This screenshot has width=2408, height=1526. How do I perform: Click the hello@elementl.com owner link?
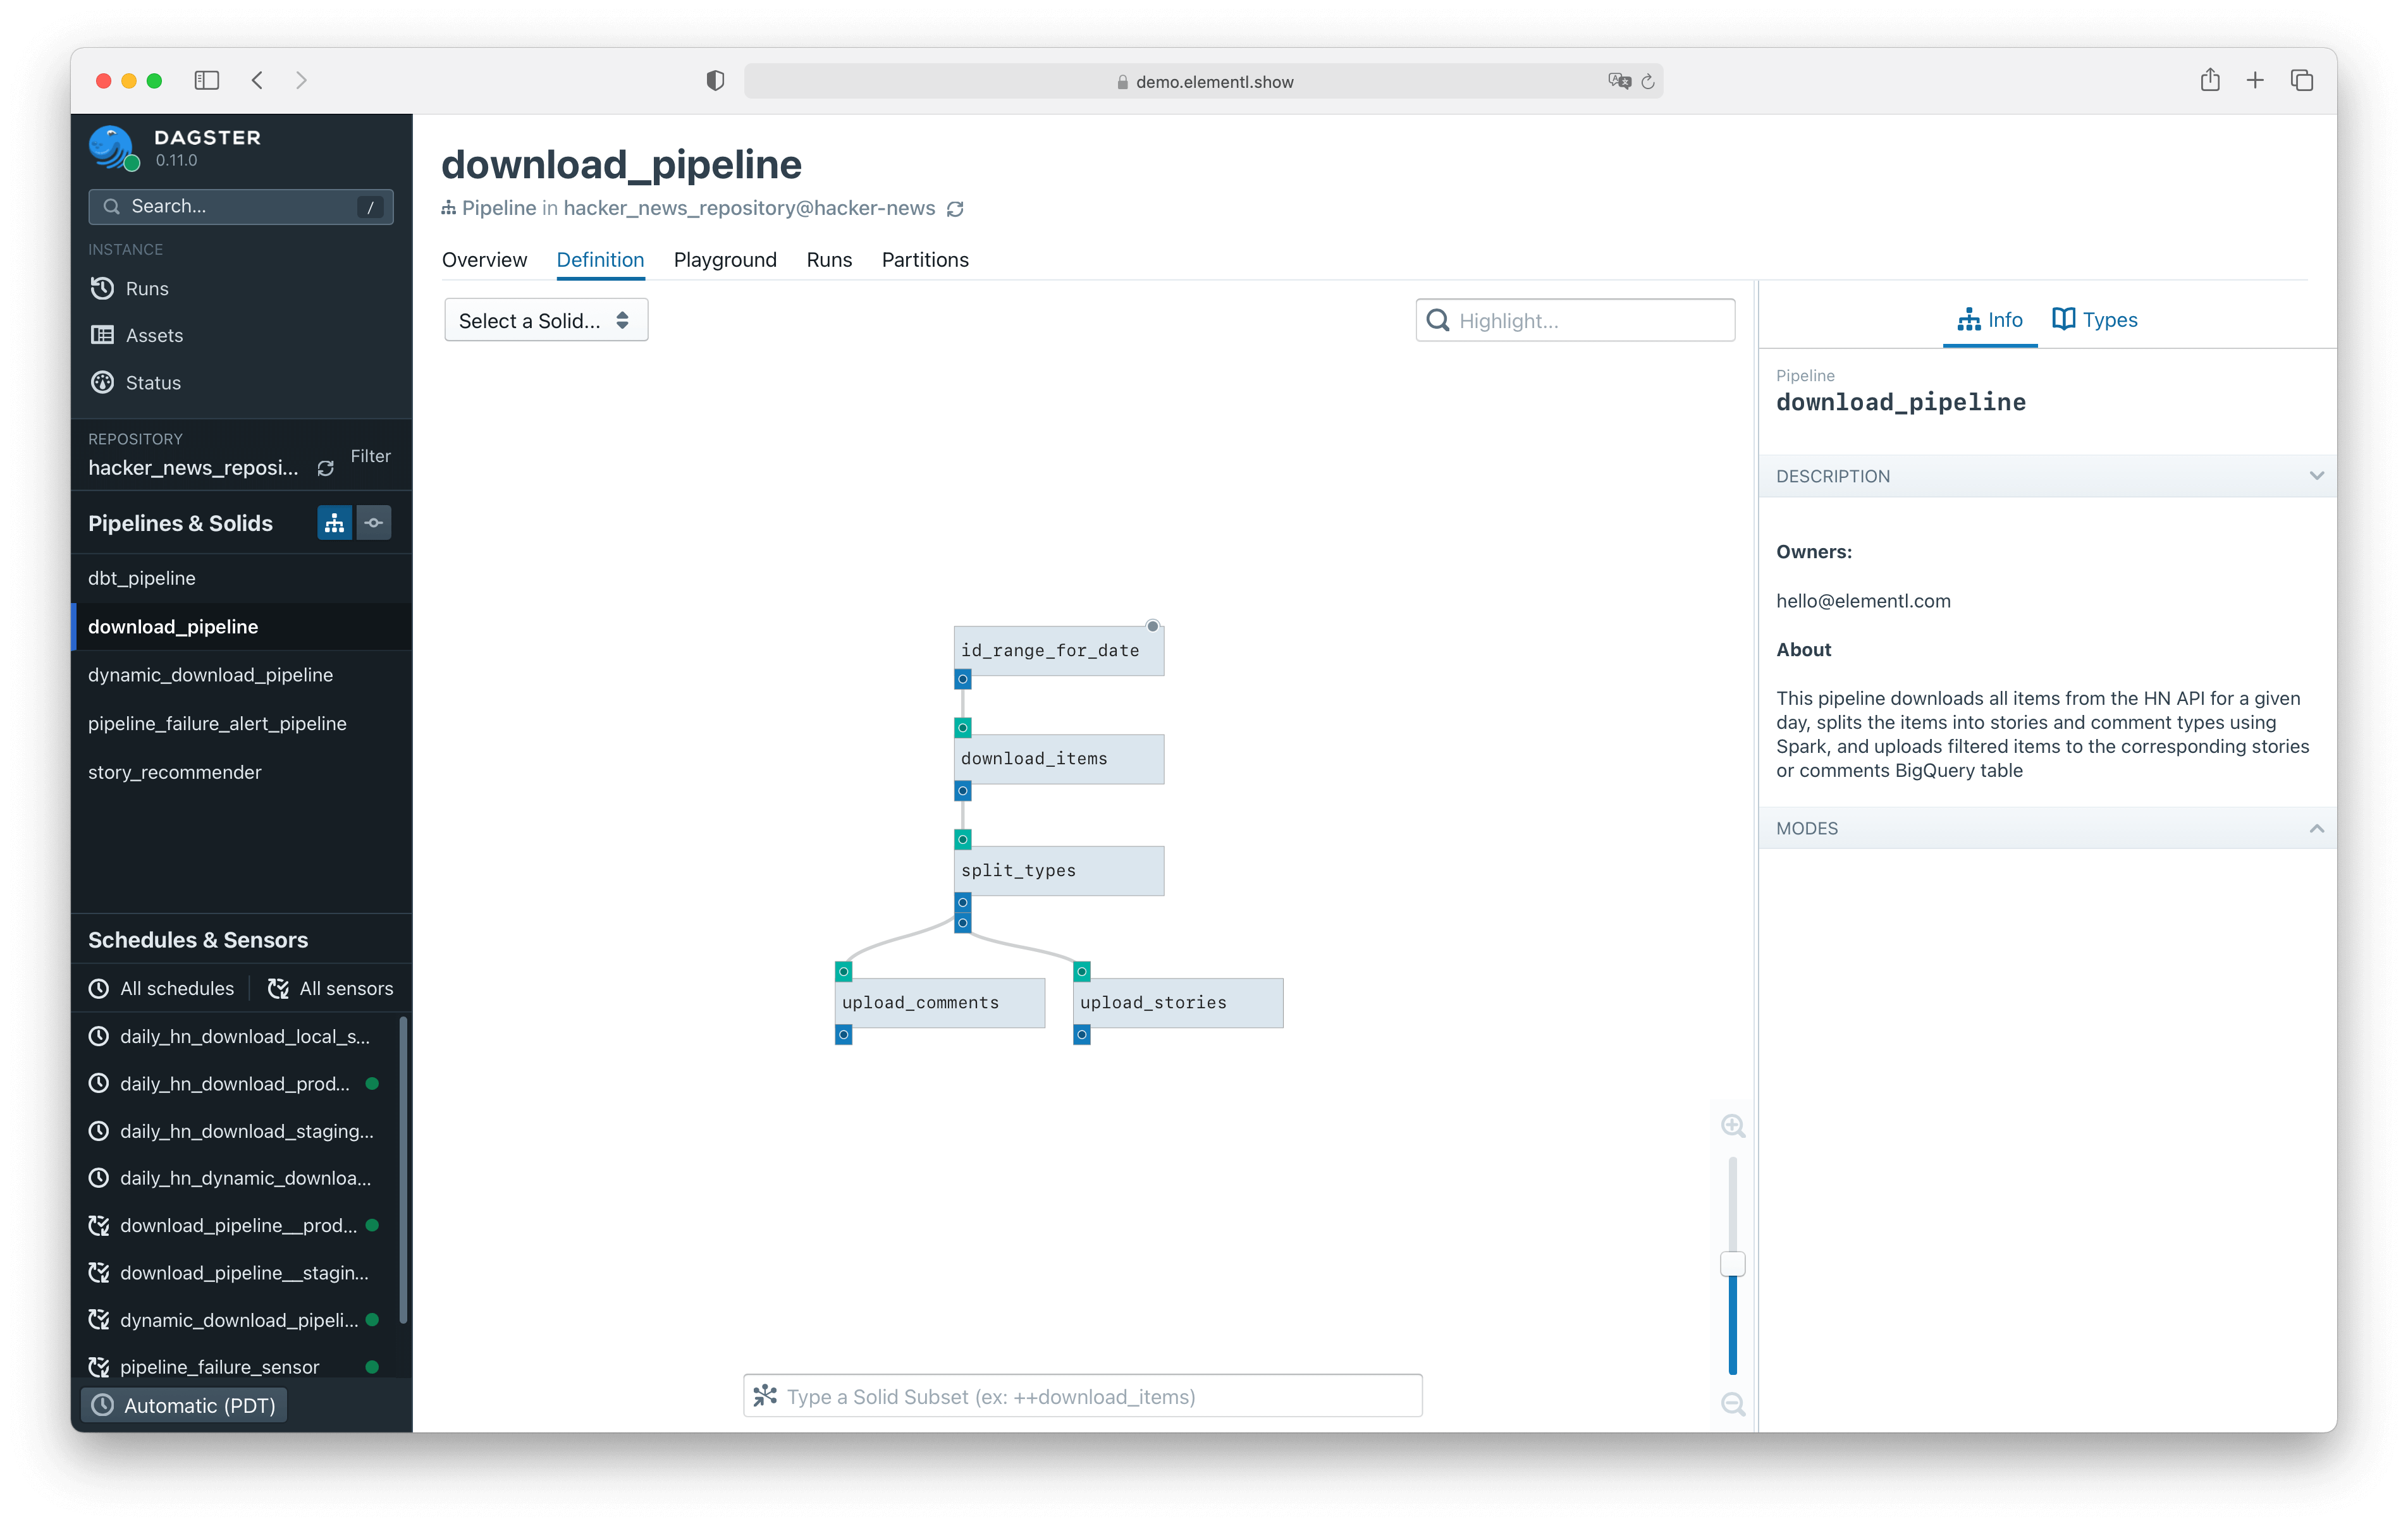tap(1864, 600)
